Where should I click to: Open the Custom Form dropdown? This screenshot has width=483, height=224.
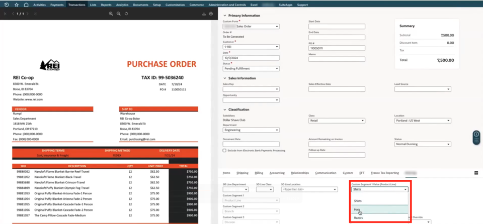pyautogui.click(x=251, y=27)
